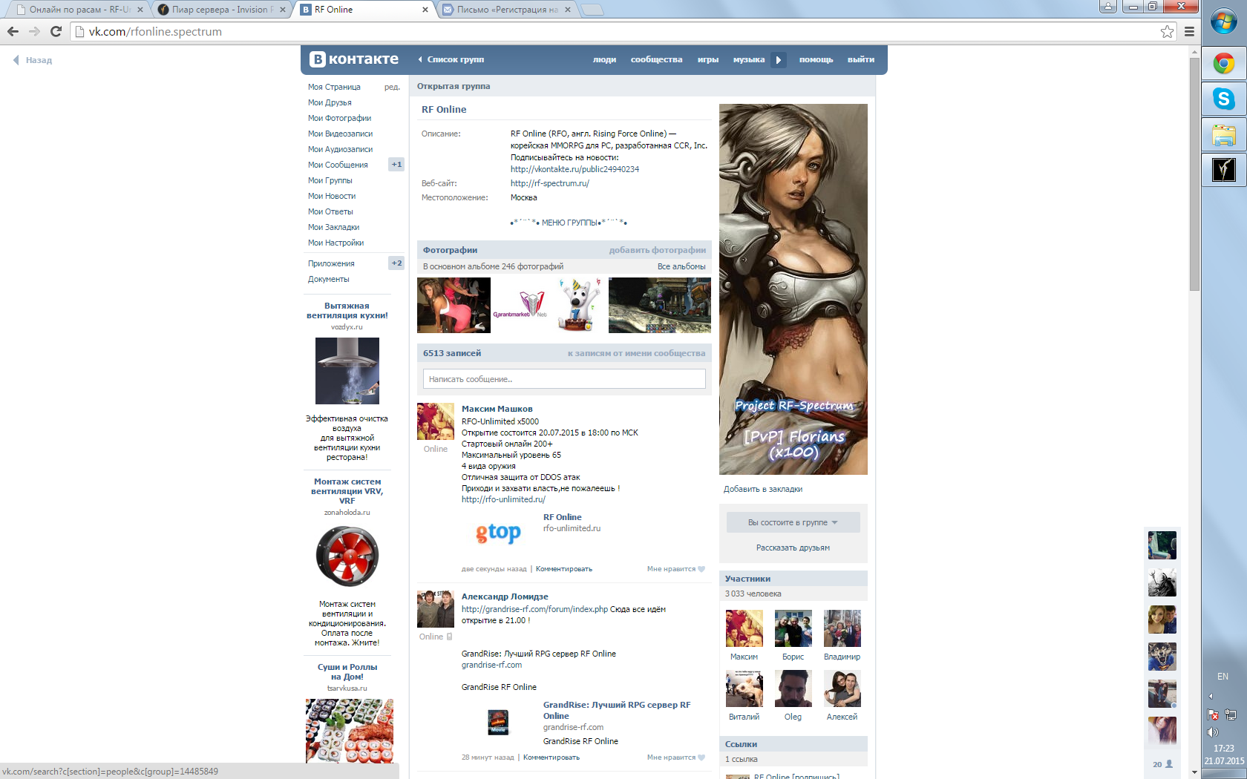Open the Chrome hamburger menu
1247x779 pixels.
click(1189, 31)
